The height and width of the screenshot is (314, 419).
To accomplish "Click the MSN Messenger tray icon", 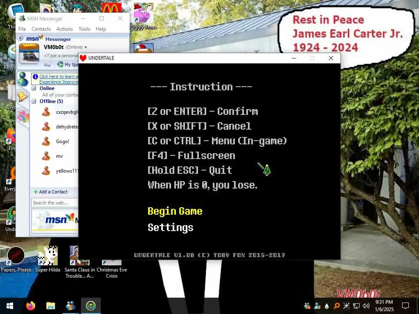I will [x=307, y=306].
